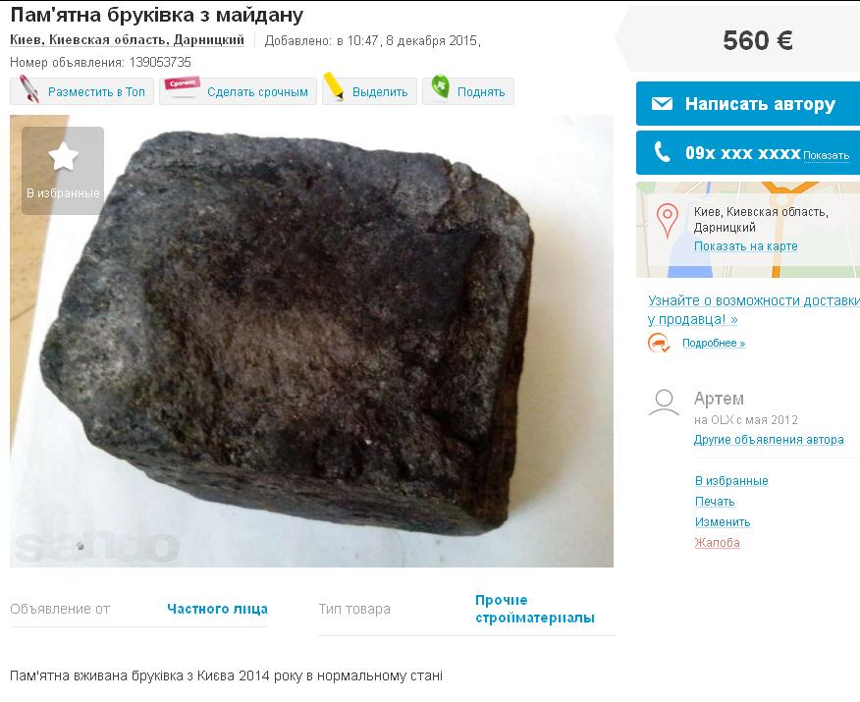
Task: Click Изменить to edit the listing
Action: coord(723,522)
